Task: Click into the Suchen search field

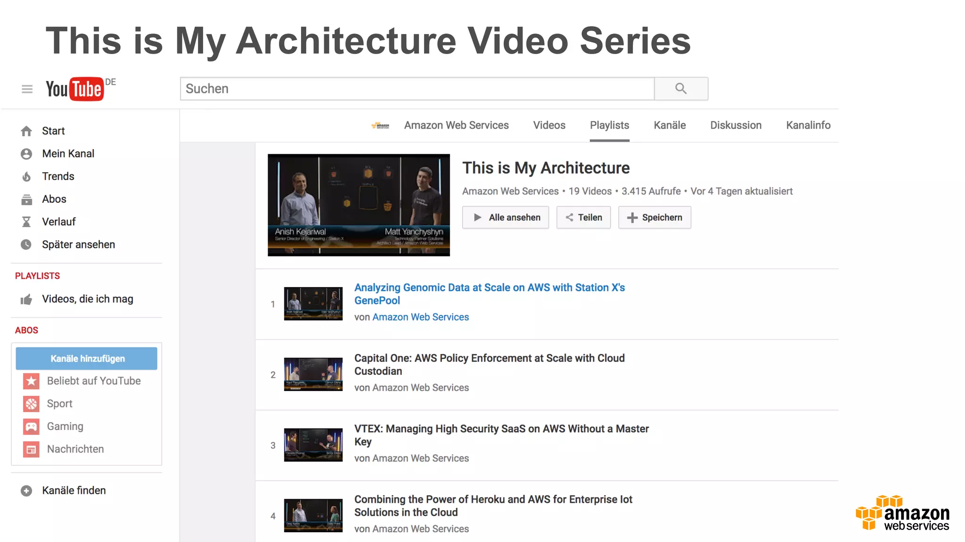Action: pos(417,88)
